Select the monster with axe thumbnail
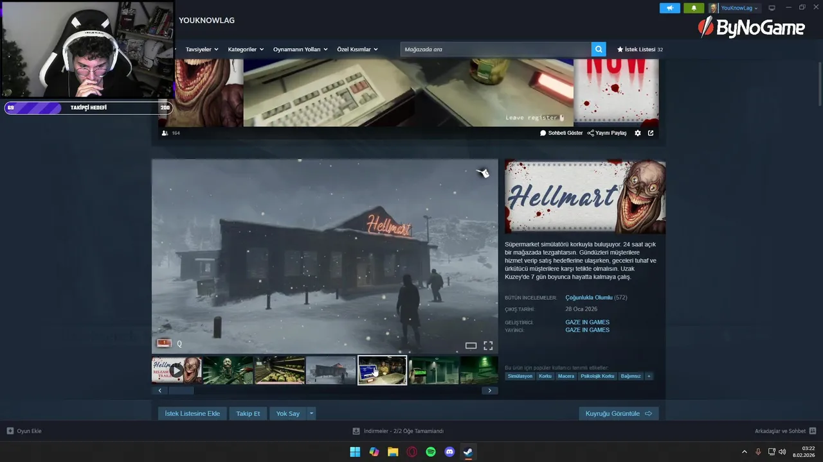The image size is (823, 462). pos(228,370)
